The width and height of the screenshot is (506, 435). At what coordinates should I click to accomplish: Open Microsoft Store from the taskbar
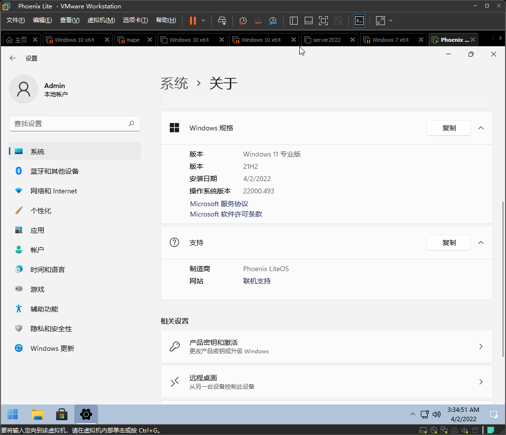tap(62, 414)
